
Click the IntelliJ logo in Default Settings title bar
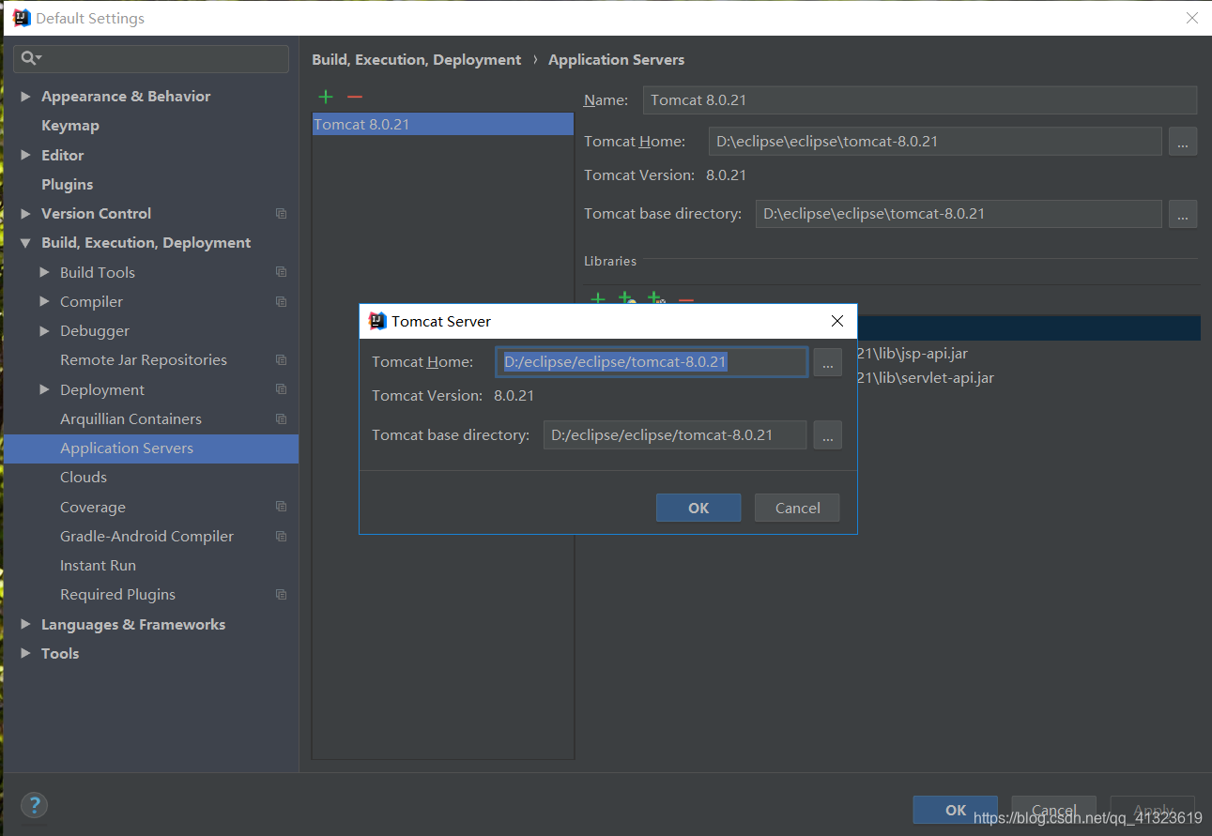tap(22, 18)
